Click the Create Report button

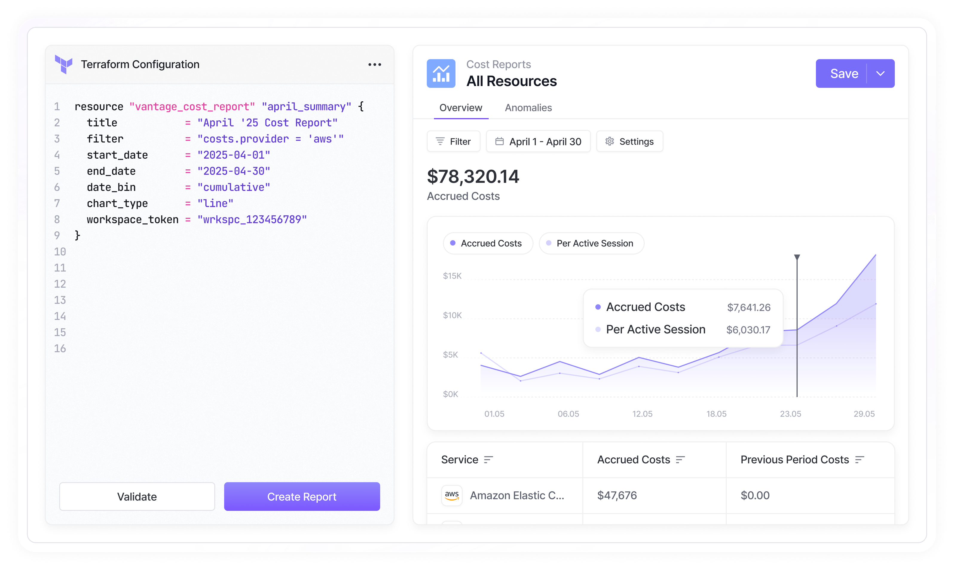[x=302, y=496]
